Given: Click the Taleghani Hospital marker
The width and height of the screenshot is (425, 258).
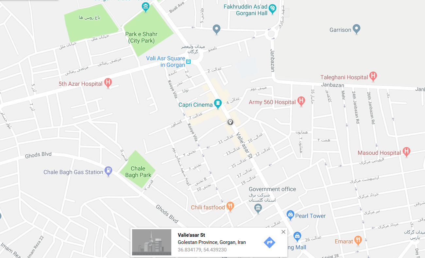Looking at the screenshot, I should pyautogui.click(x=373, y=77).
